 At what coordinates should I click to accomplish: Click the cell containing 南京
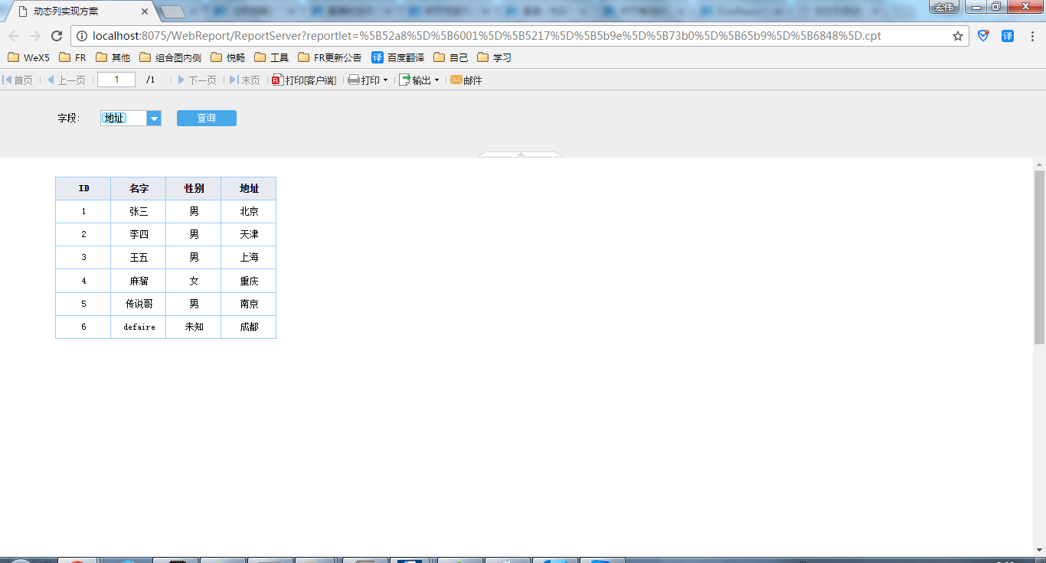point(249,304)
